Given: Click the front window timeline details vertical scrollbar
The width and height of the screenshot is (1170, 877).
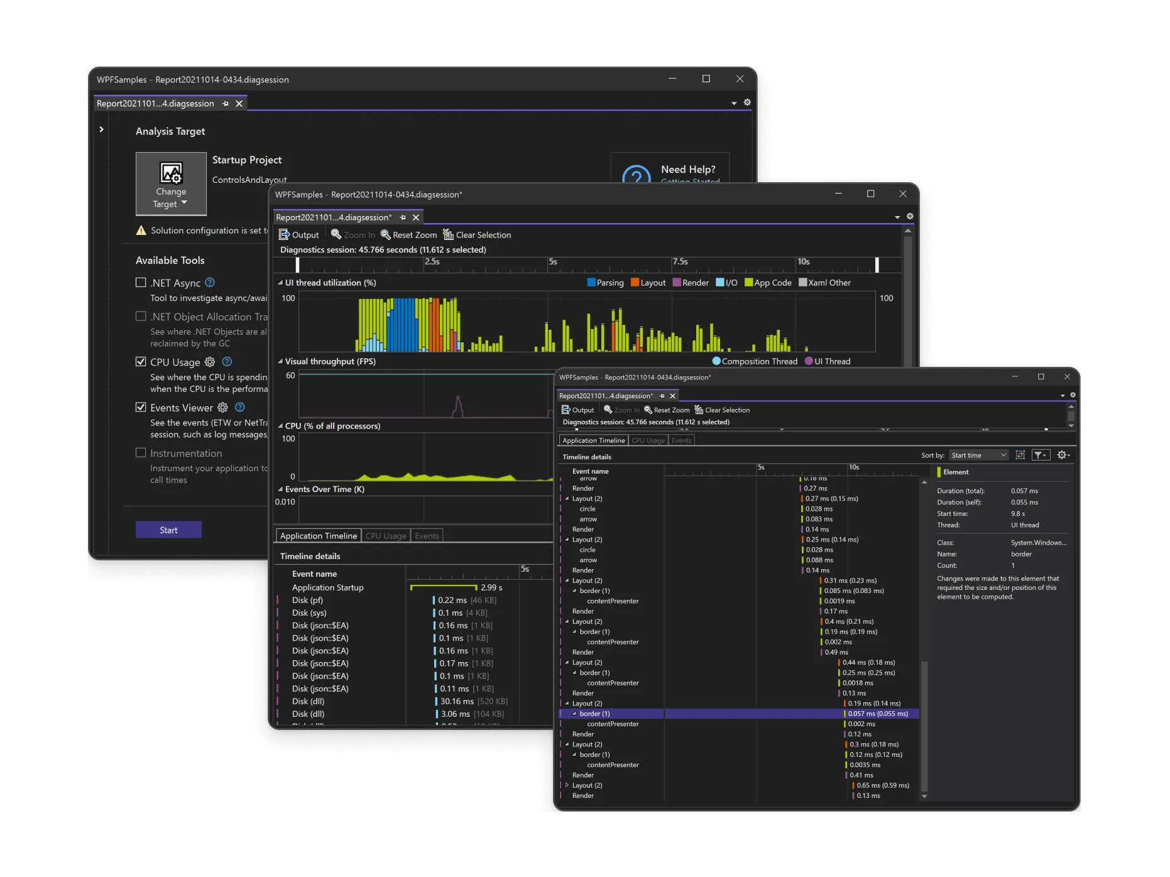Looking at the screenshot, I should click(924, 726).
